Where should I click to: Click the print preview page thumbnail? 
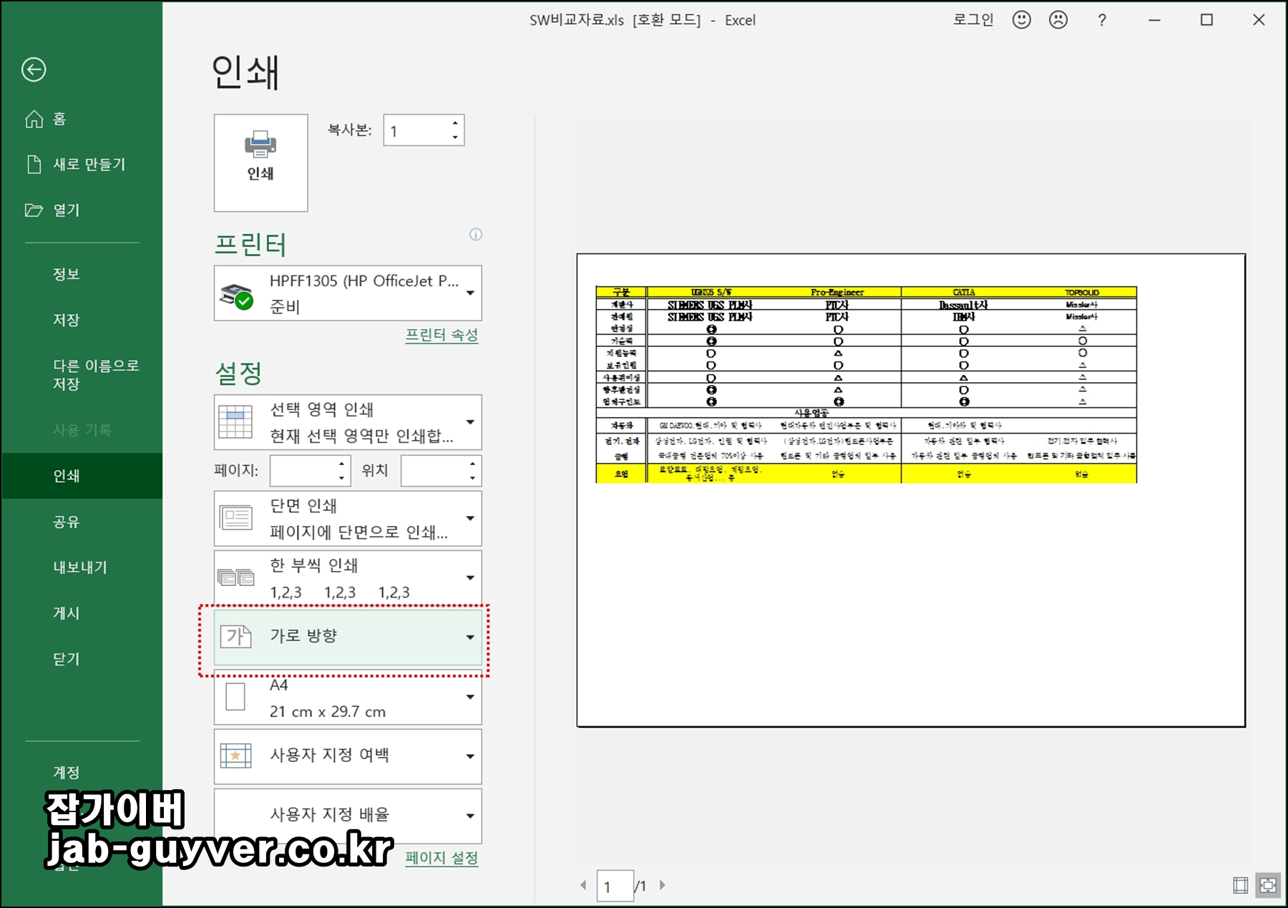[x=911, y=490]
